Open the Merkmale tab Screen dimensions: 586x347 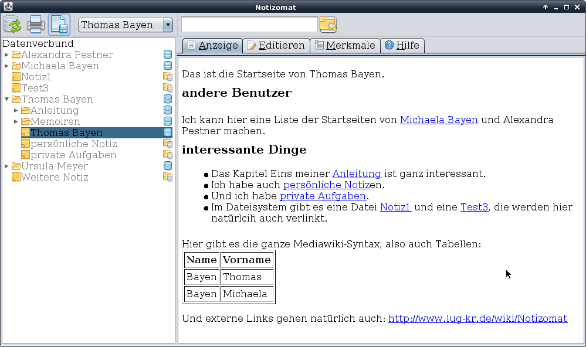tap(345, 46)
